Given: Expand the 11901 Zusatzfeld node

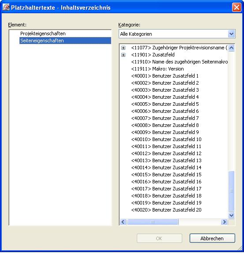Looking at the screenshot, I should (x=123, y=55).
